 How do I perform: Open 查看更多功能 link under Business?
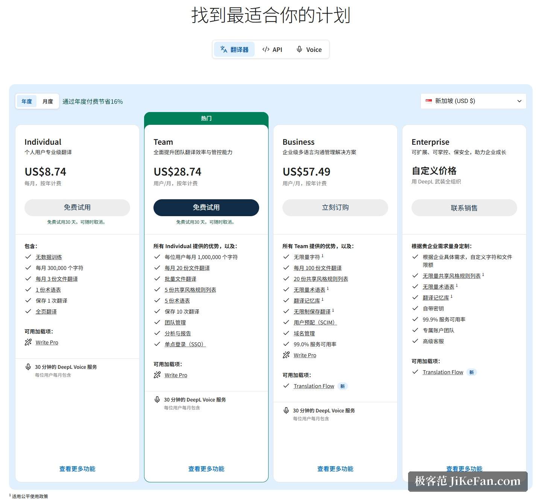(x=335, y=469)
